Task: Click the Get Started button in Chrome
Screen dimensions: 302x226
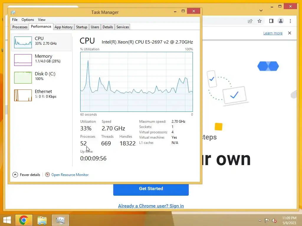Action: (151, 189)
